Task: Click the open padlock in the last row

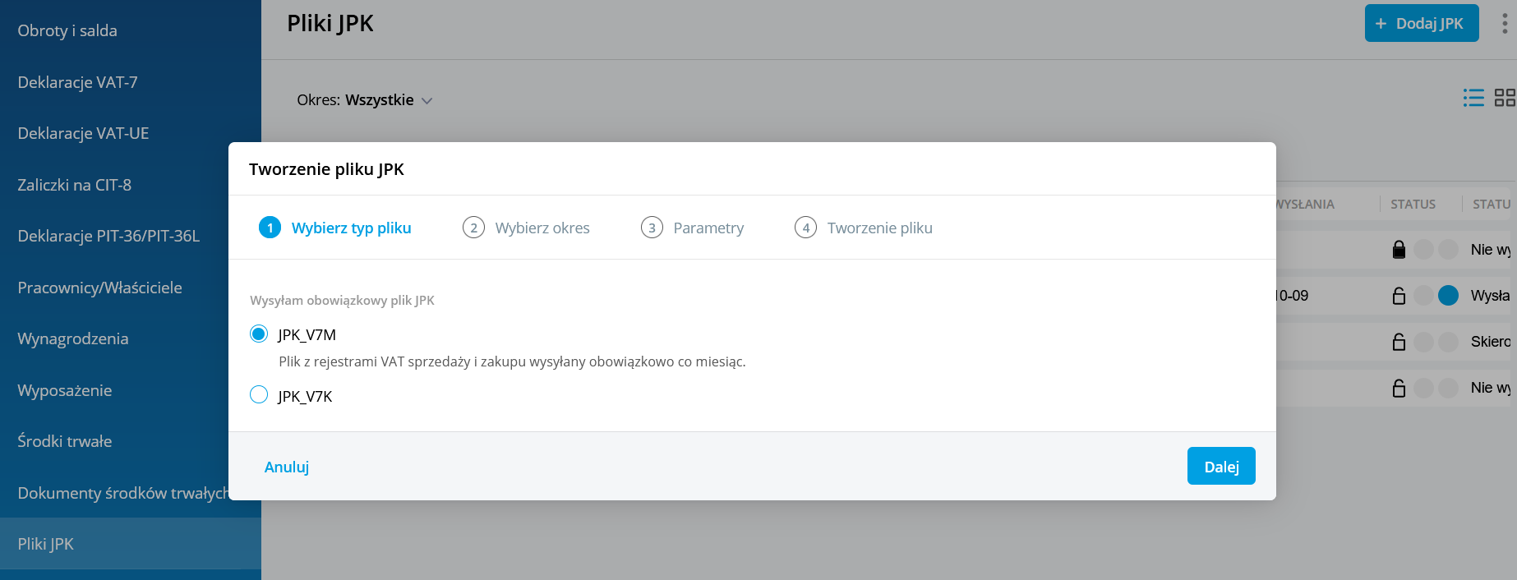Action: coord(1399,388)
